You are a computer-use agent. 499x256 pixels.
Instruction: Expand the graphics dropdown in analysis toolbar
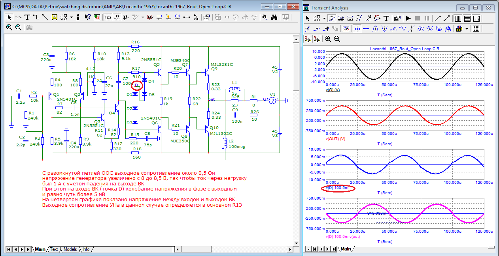[324, 19]
